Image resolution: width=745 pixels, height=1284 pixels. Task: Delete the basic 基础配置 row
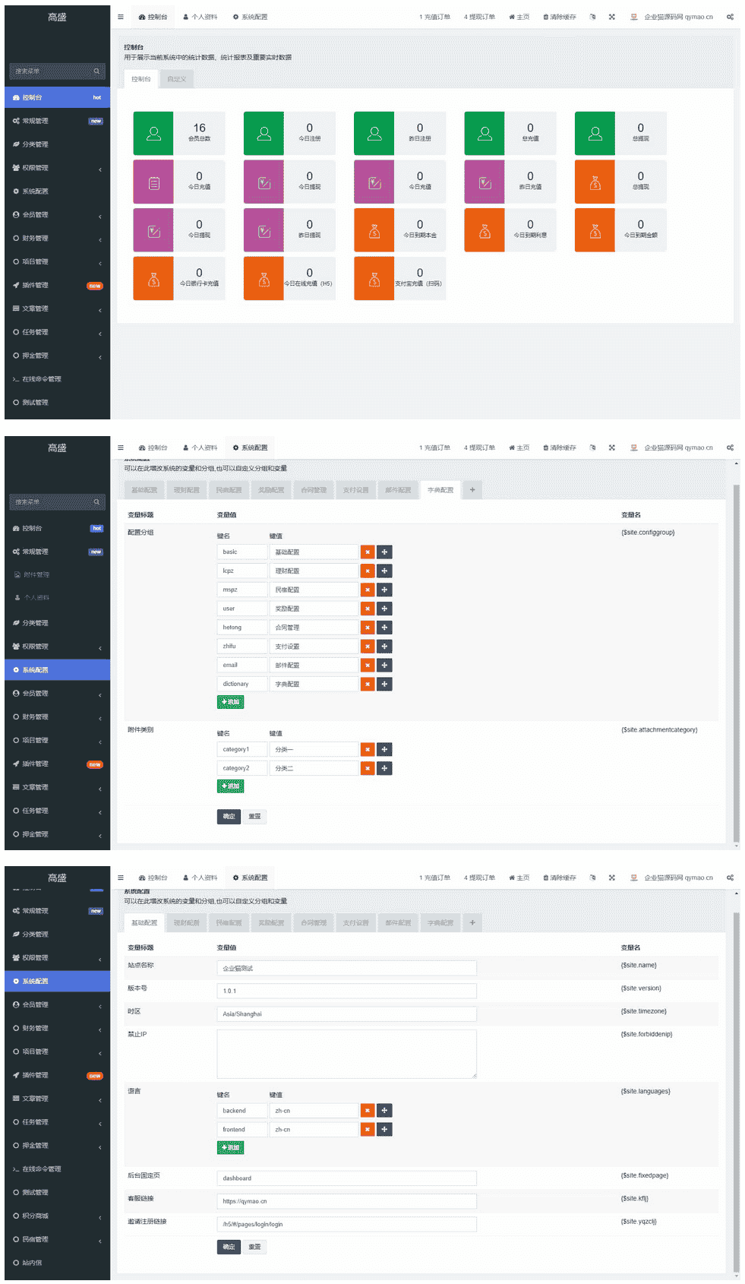pyautogui.click(x=368, y=552)
